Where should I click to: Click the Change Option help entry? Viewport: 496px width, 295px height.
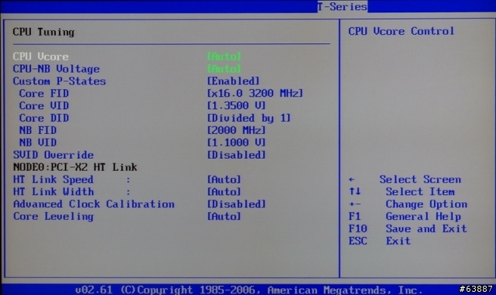[426, 204]
